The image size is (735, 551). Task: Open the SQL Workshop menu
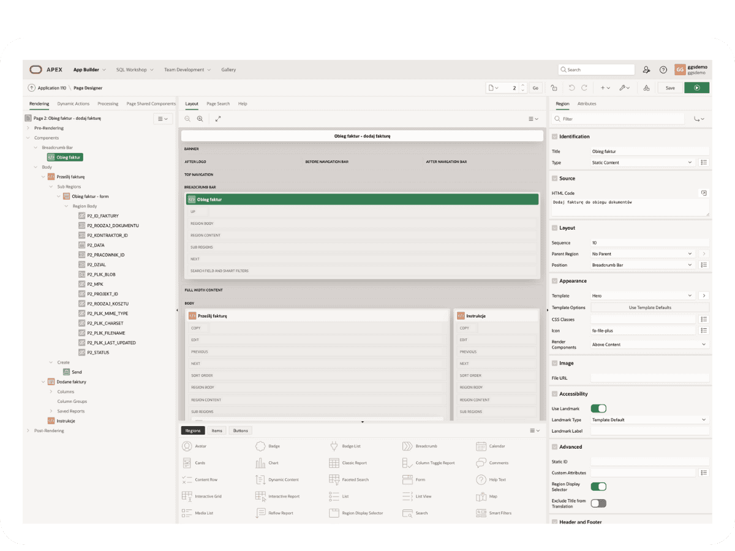coord(135,70)
